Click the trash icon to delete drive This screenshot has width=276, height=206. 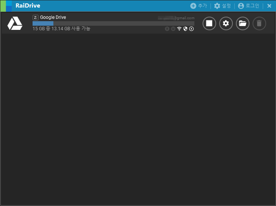pos(259,23)
